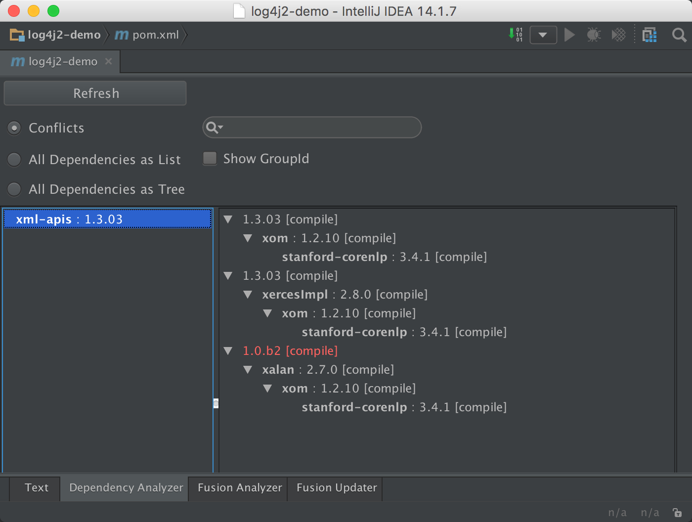
Task: Enable the Show GroupId checkbox
Action: click(x=210, y=159)
